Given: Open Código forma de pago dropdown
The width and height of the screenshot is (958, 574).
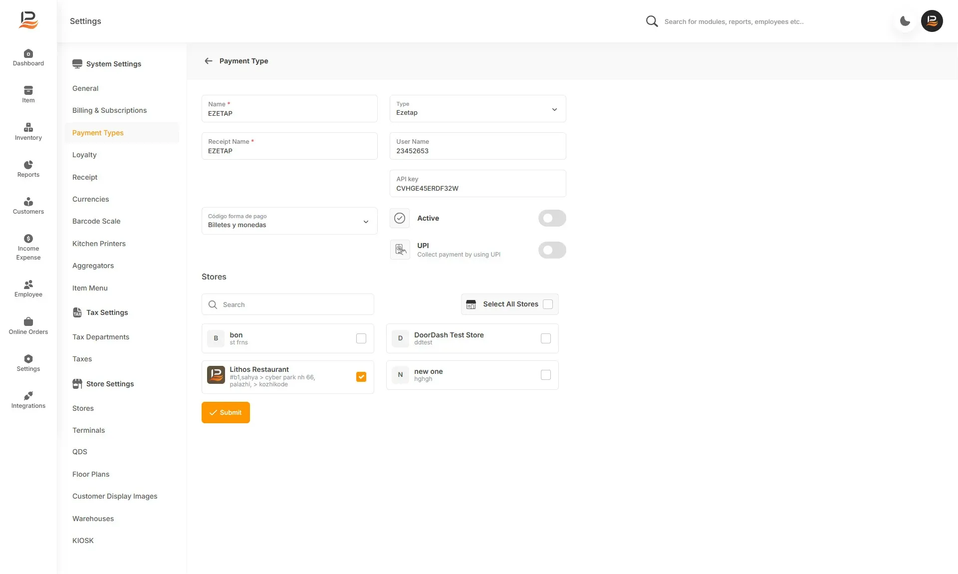Looking at the screenshot, I should [x=289, y=221].
